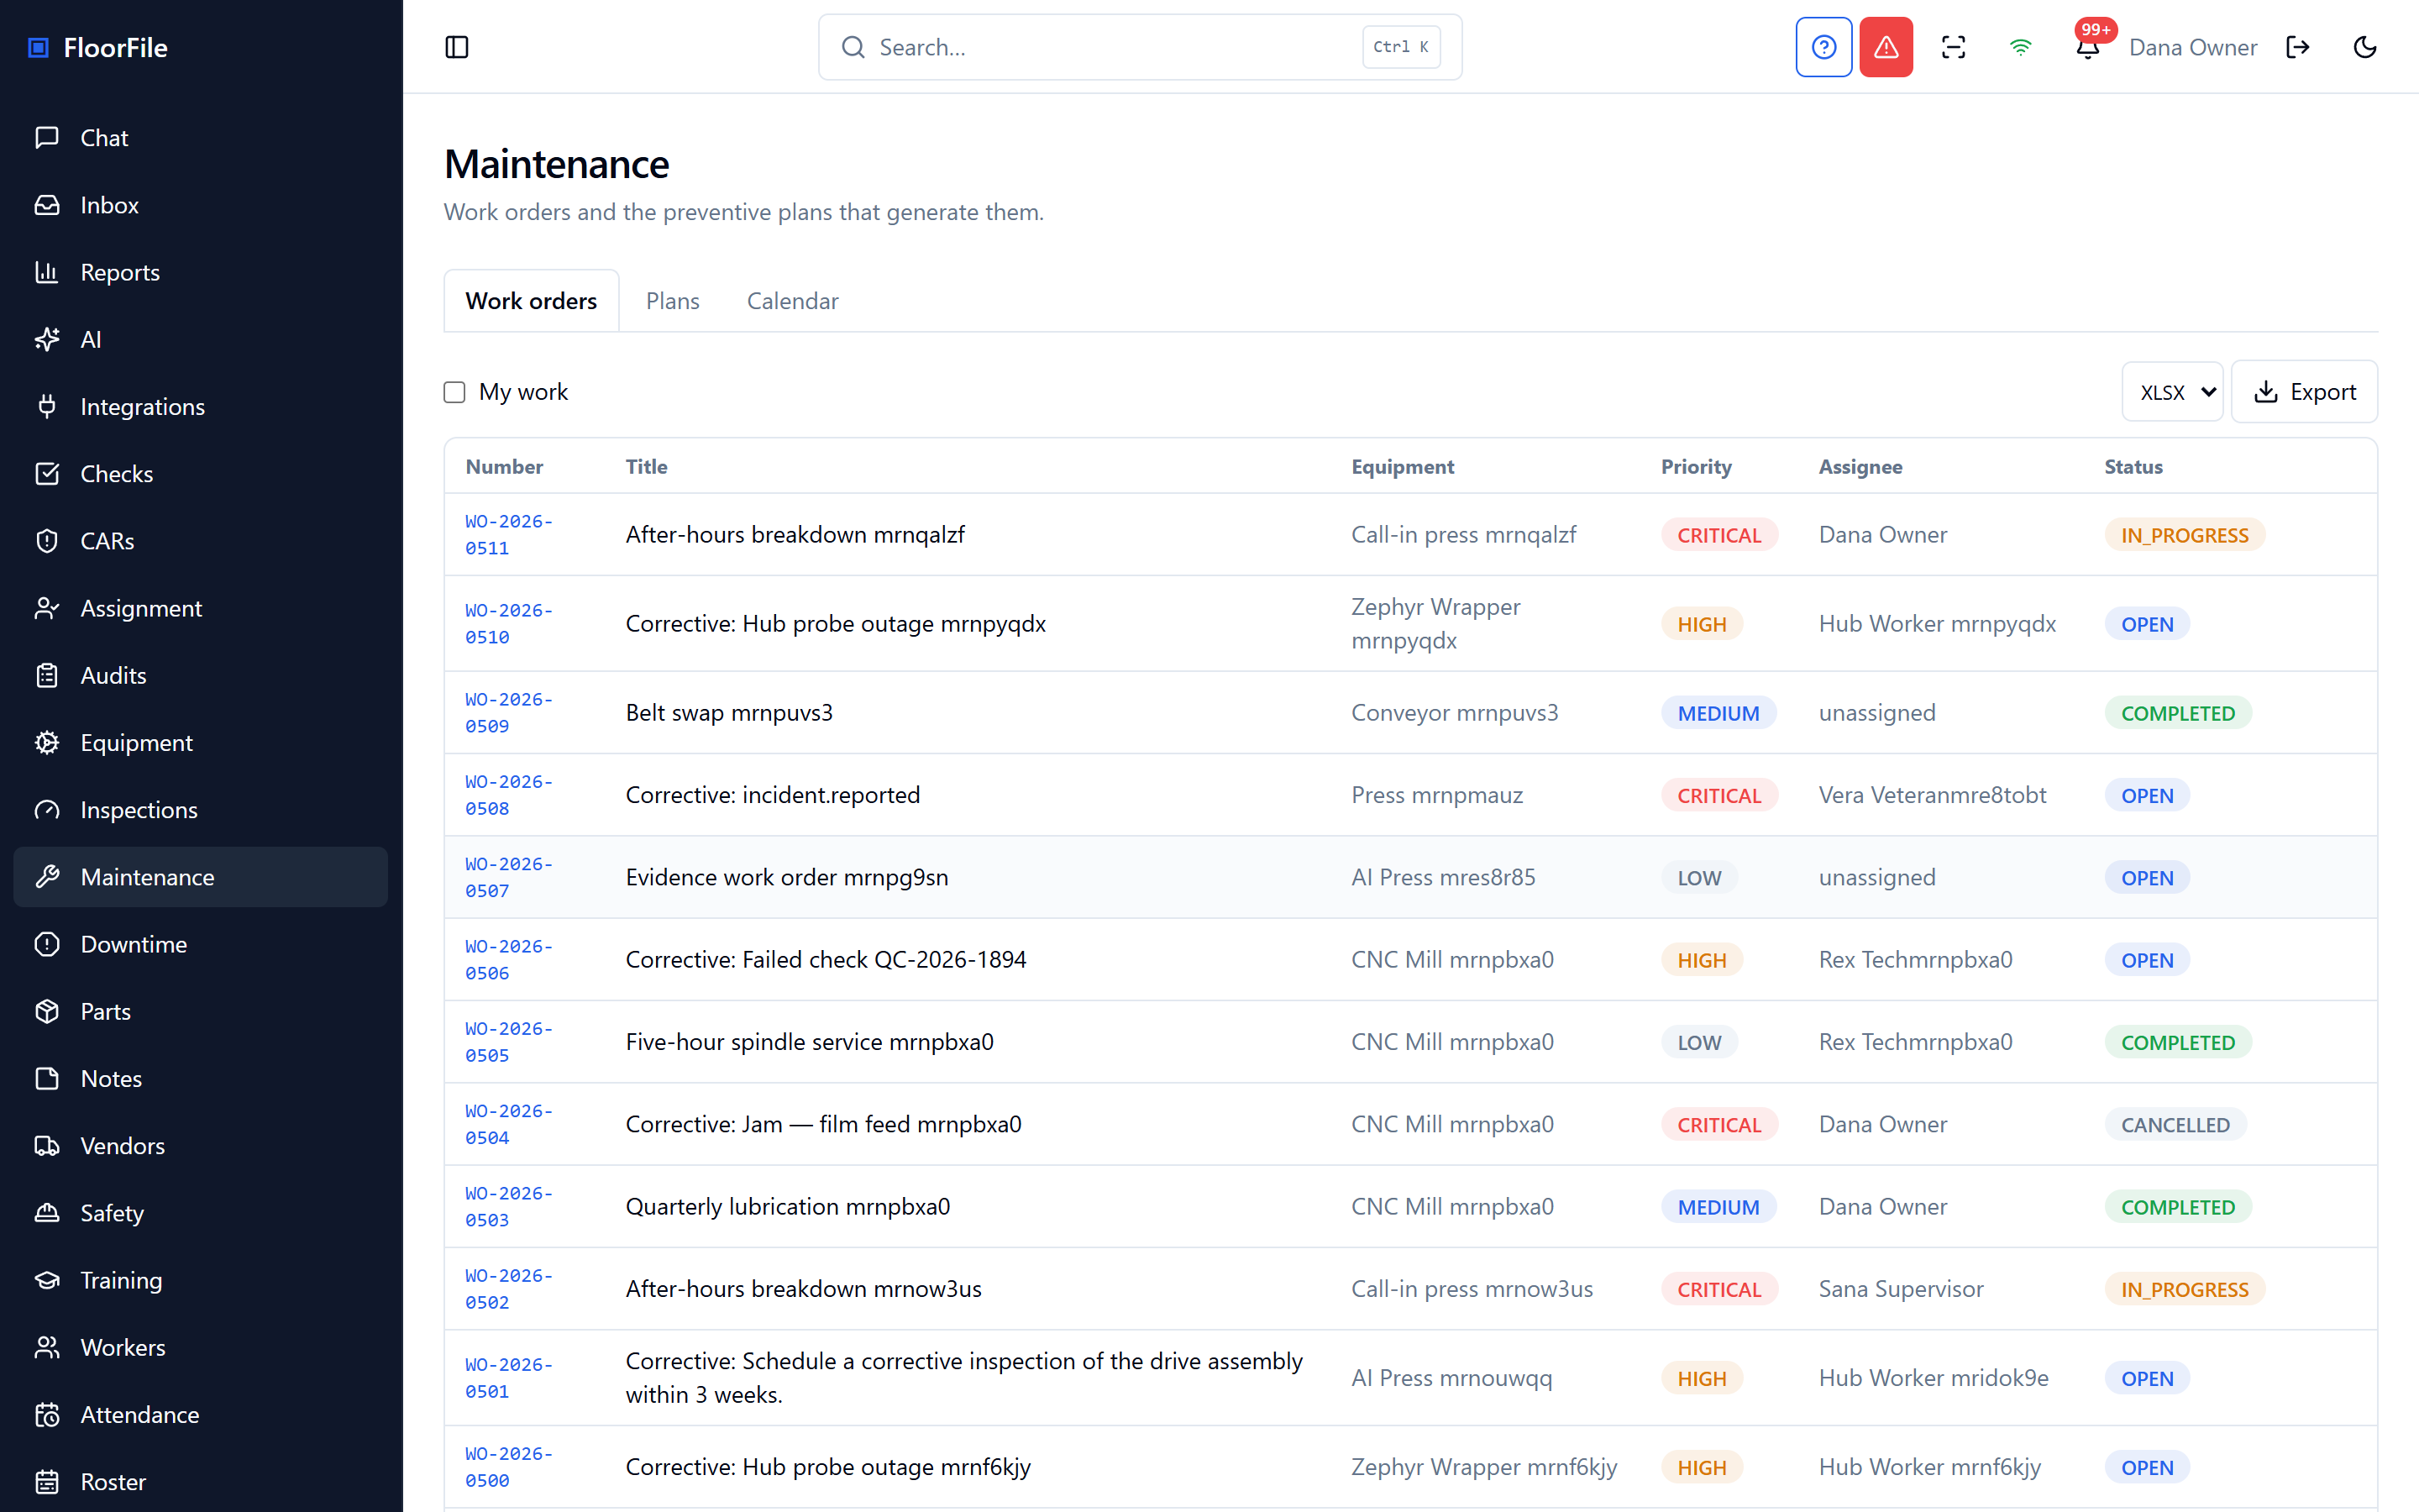Click 'Zephyr Wrapper mrnf6kjy' equipment cell
The width and height of the screenshot is (2419, 1512).
1484,1467
